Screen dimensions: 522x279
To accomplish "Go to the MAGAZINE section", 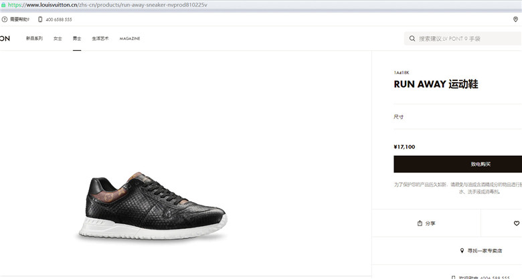I will tap(130, 39).
